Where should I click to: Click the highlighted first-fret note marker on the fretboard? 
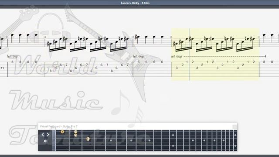[x=62, y=132]
